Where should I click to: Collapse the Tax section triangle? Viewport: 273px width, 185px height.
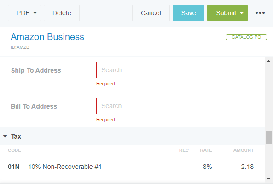click(5, 136)
